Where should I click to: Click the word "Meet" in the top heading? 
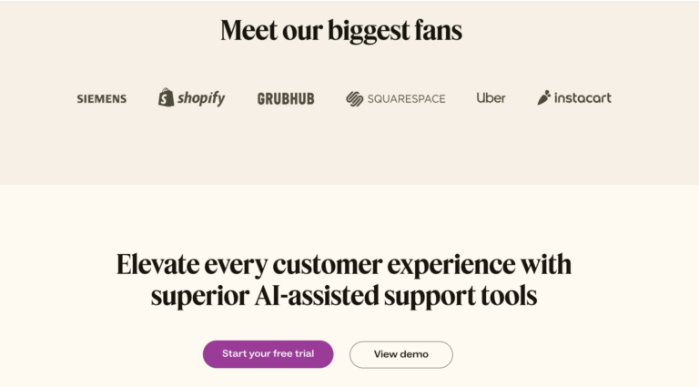click(251, 31)
